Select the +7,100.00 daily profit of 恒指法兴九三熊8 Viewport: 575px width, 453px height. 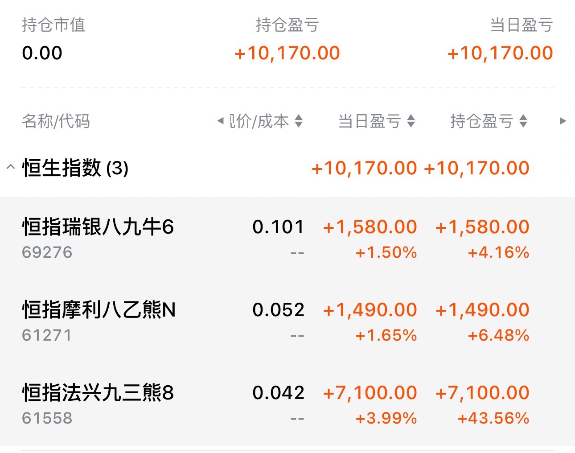pyautogui.click(x=370, y=393)
